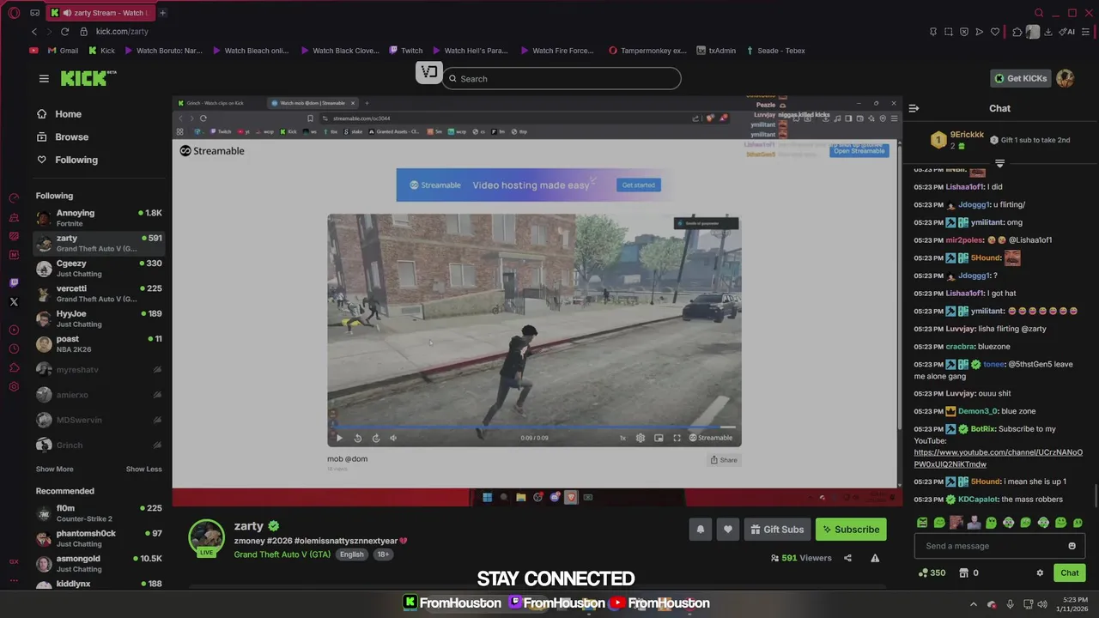1099x618 pixels.
Task: Expand the chat leaderboard chevron
Action: (999, 163)
